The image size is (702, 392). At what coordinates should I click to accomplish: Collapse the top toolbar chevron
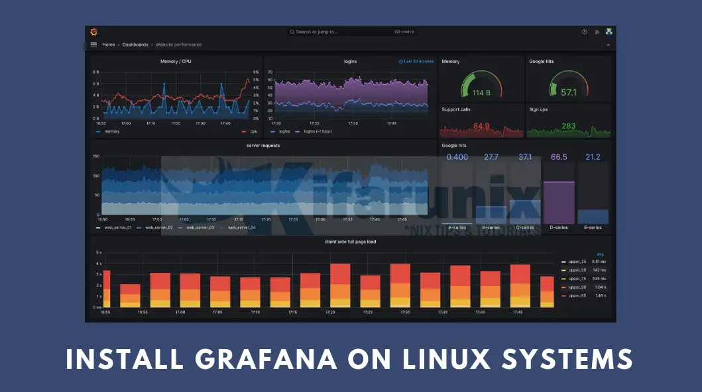pos(609,45)
